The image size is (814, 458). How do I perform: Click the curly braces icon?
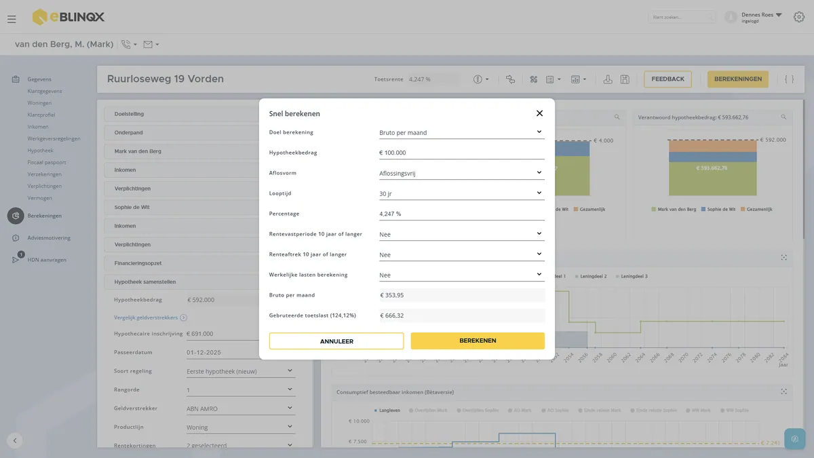(790, 79)
